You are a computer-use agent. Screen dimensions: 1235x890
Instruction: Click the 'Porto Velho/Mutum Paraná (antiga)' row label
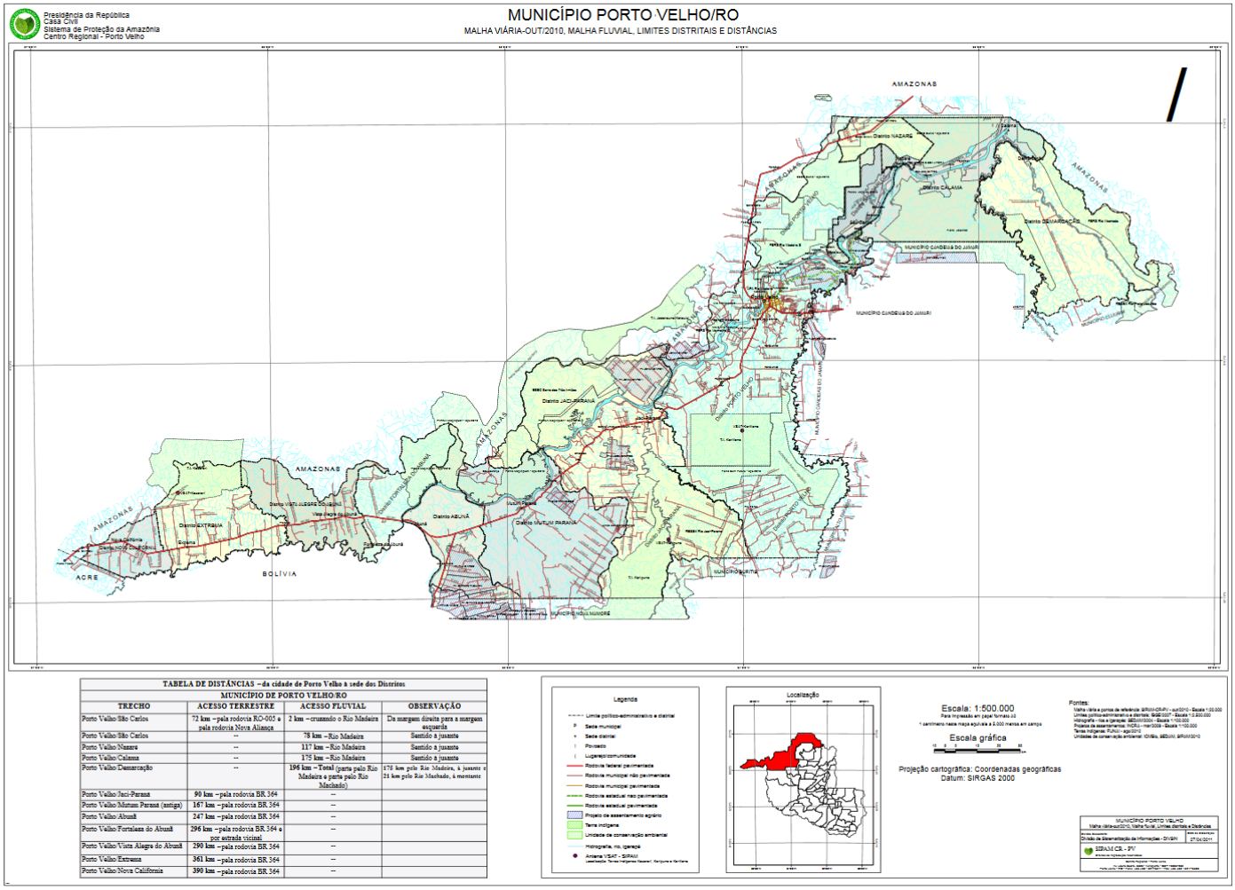(131, 805)
